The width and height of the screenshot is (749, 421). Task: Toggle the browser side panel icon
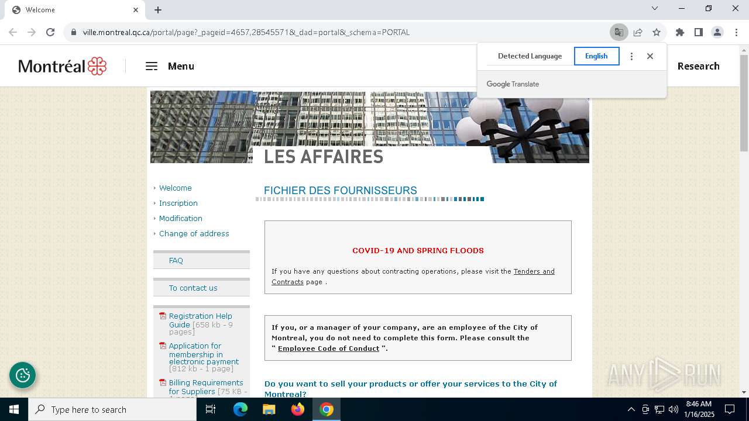(x=699, y=32)
